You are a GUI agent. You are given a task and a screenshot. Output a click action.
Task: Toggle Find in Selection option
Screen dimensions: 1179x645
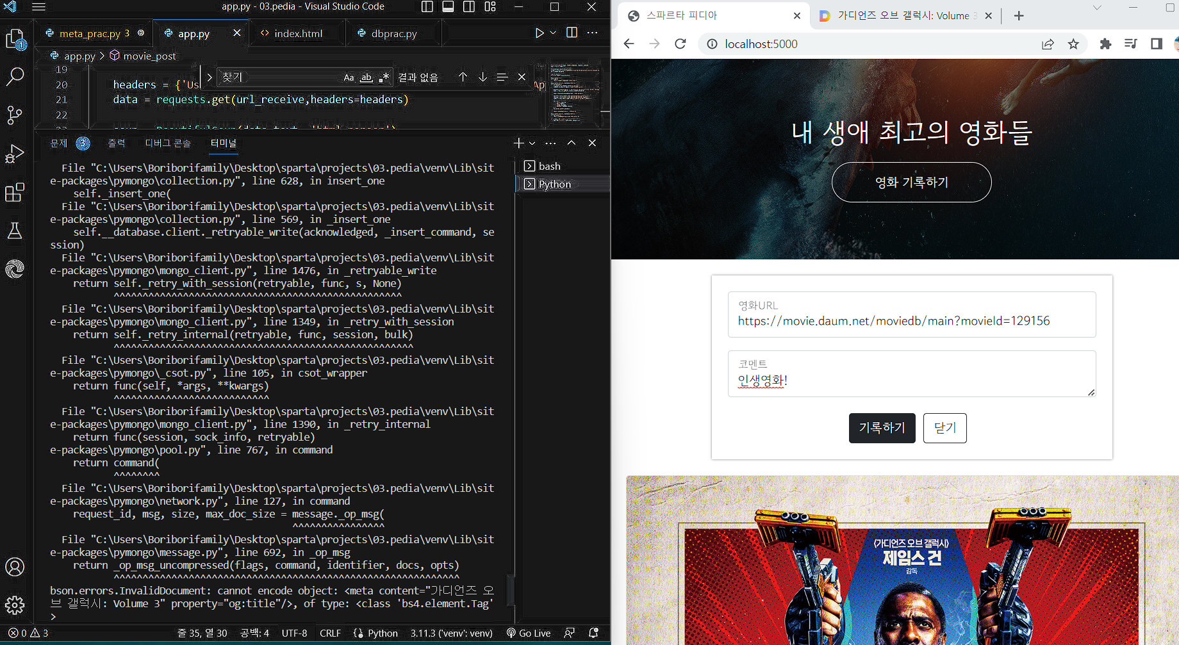coord(502,77)
